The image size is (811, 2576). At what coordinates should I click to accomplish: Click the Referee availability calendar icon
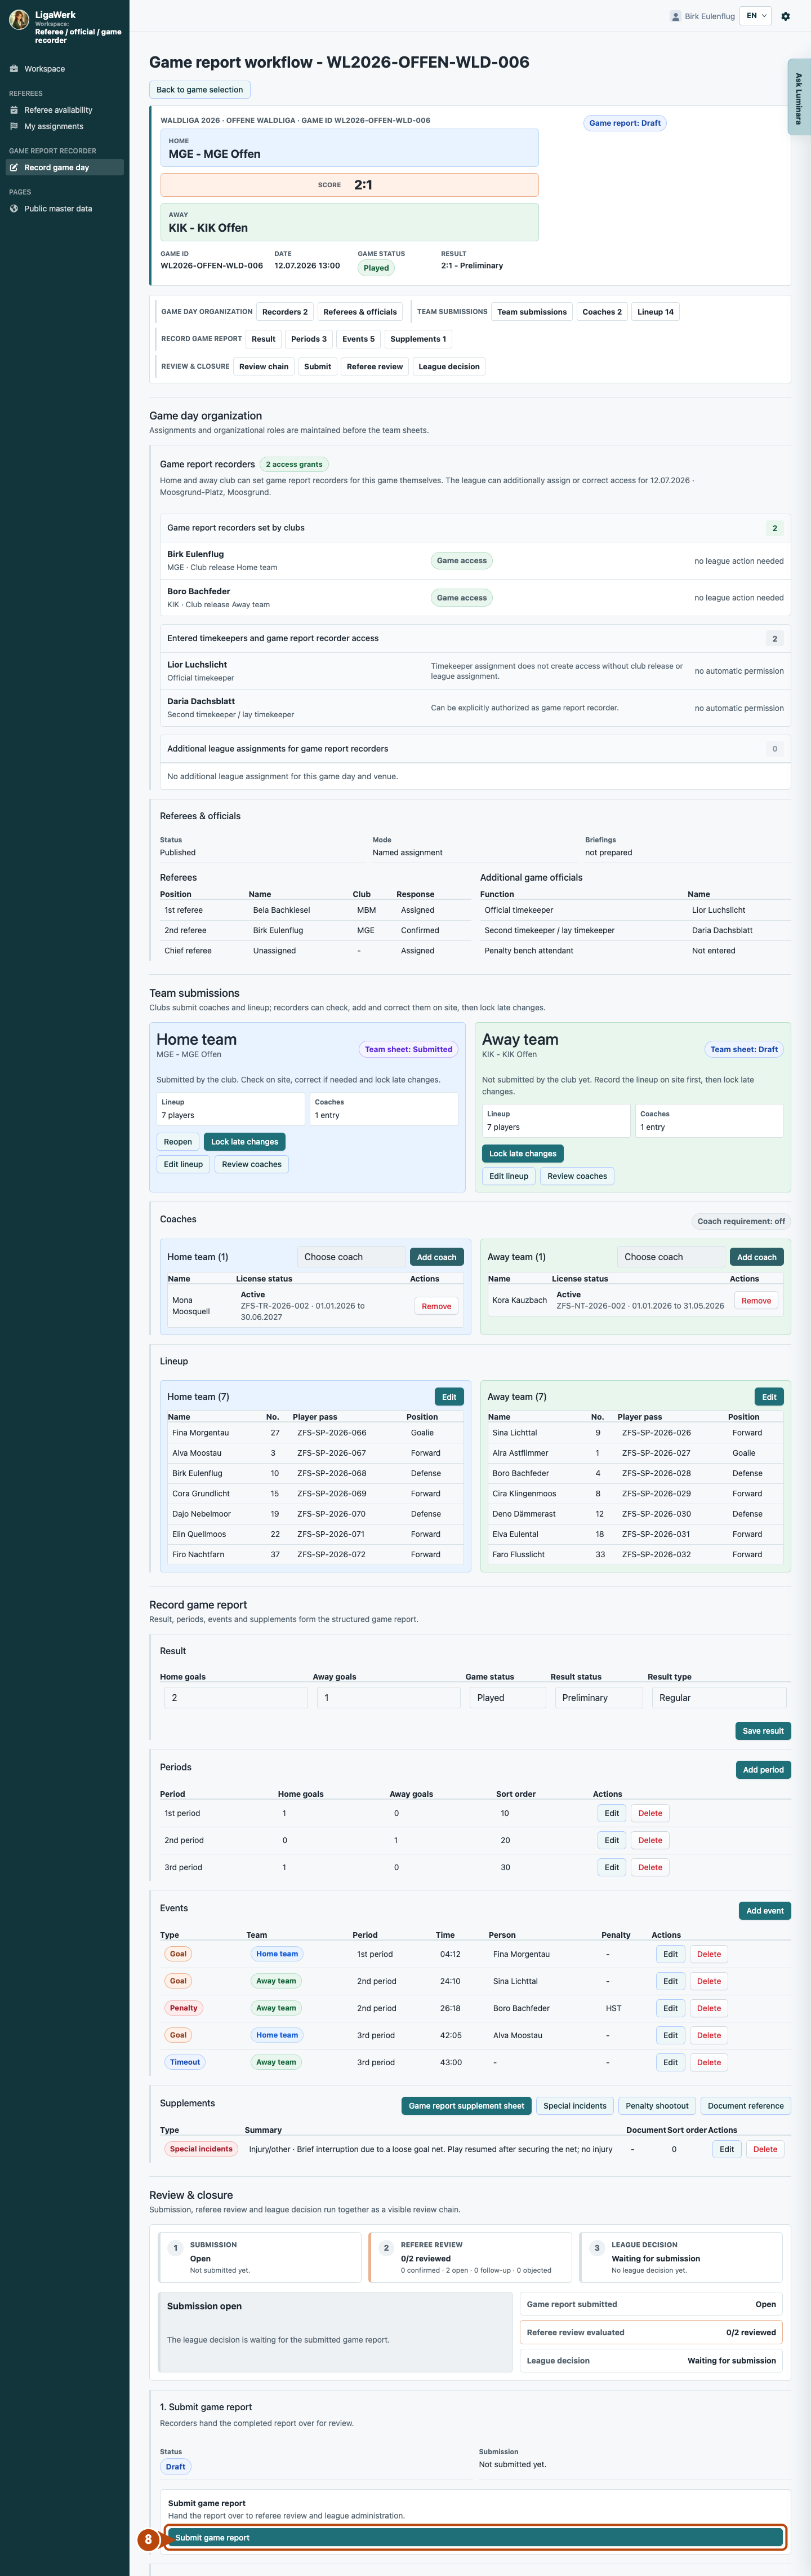pos(14,110)
